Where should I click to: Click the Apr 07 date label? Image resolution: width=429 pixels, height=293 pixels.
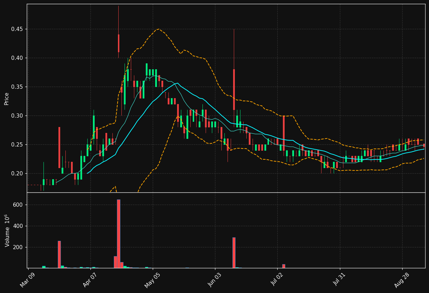click(x=90, y=280)
